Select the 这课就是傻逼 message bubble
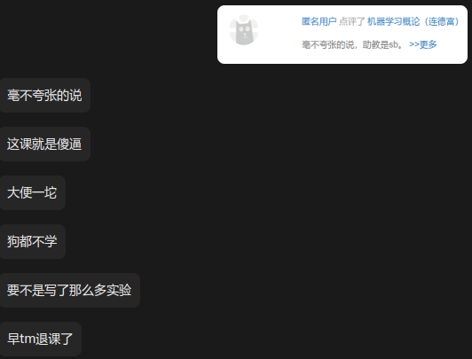The image size is (472, 359). pos(45,144)
